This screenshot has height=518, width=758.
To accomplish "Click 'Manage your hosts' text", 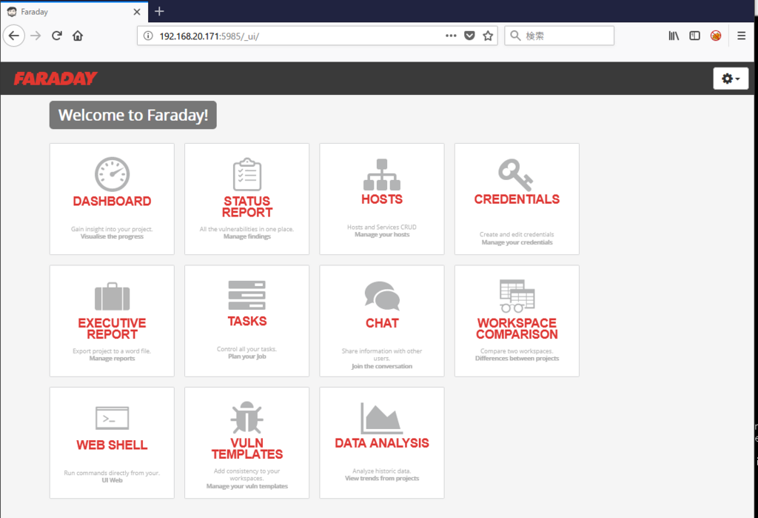I will (382, 235).
